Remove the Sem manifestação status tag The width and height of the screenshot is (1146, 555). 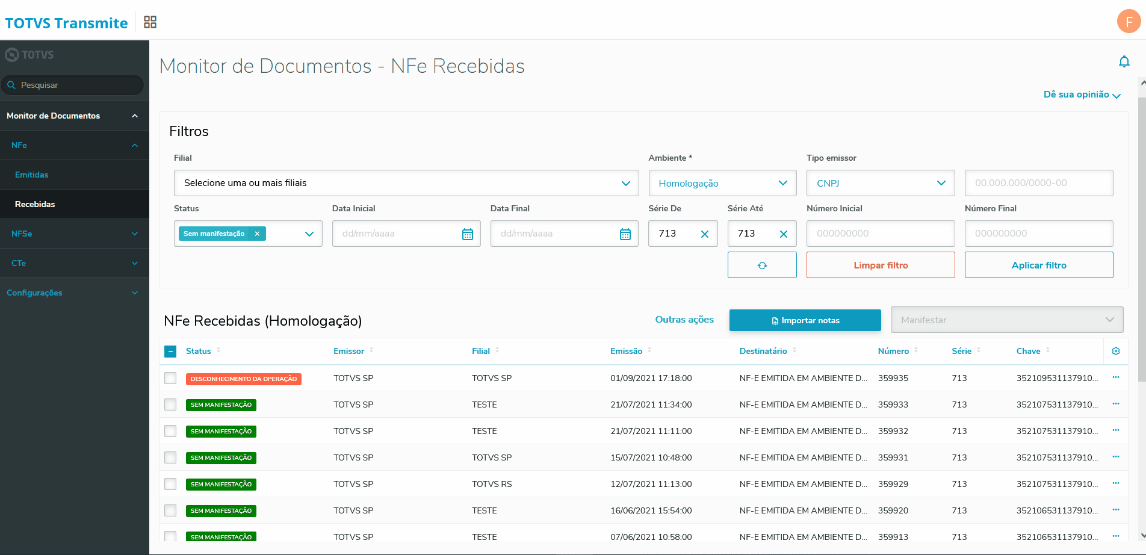(257, 234)
